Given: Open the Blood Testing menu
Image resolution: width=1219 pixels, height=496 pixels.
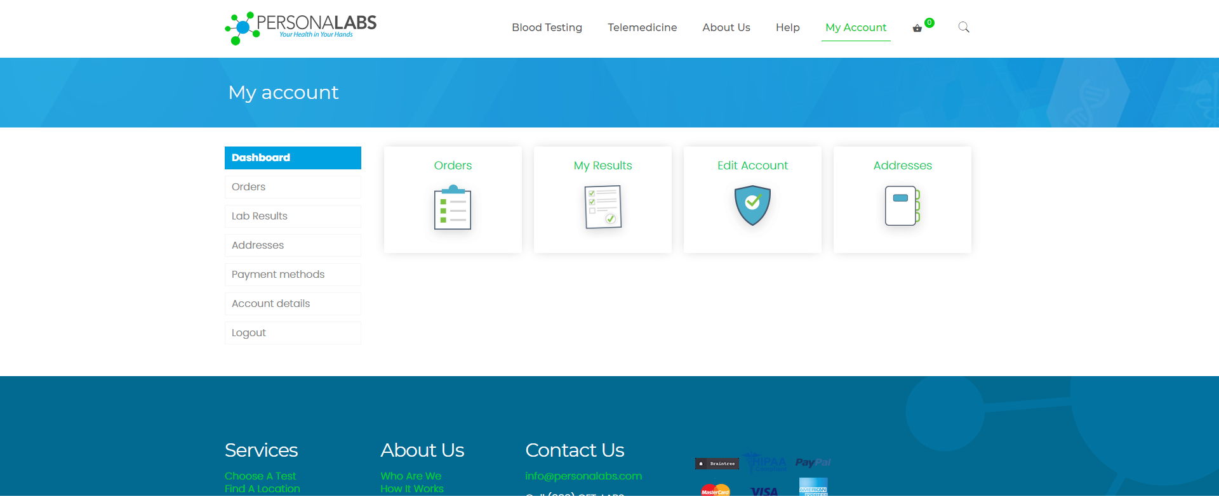Looking at the screenshot, I should click(x=547, y=27).
